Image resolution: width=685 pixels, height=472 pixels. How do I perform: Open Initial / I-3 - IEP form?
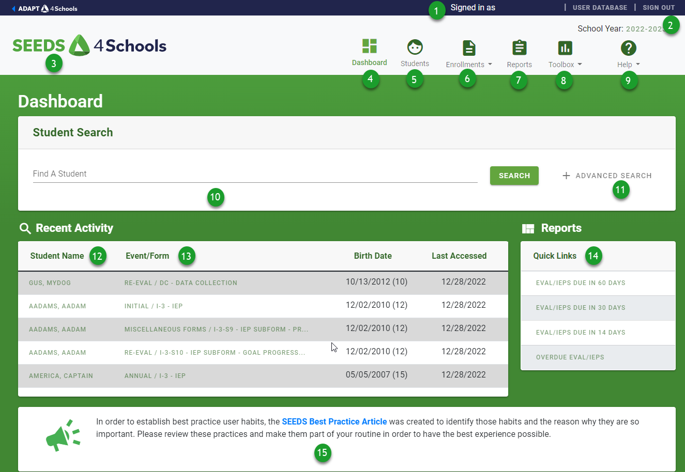click(154, 306)
